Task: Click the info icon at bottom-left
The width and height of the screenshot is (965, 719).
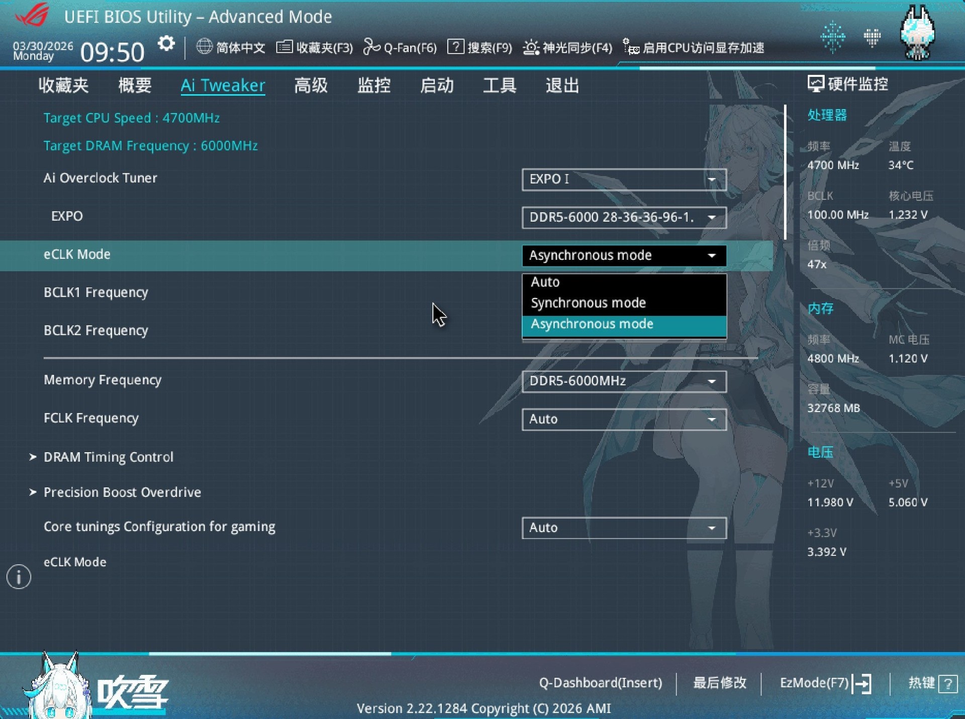Action: click(19, 576)
